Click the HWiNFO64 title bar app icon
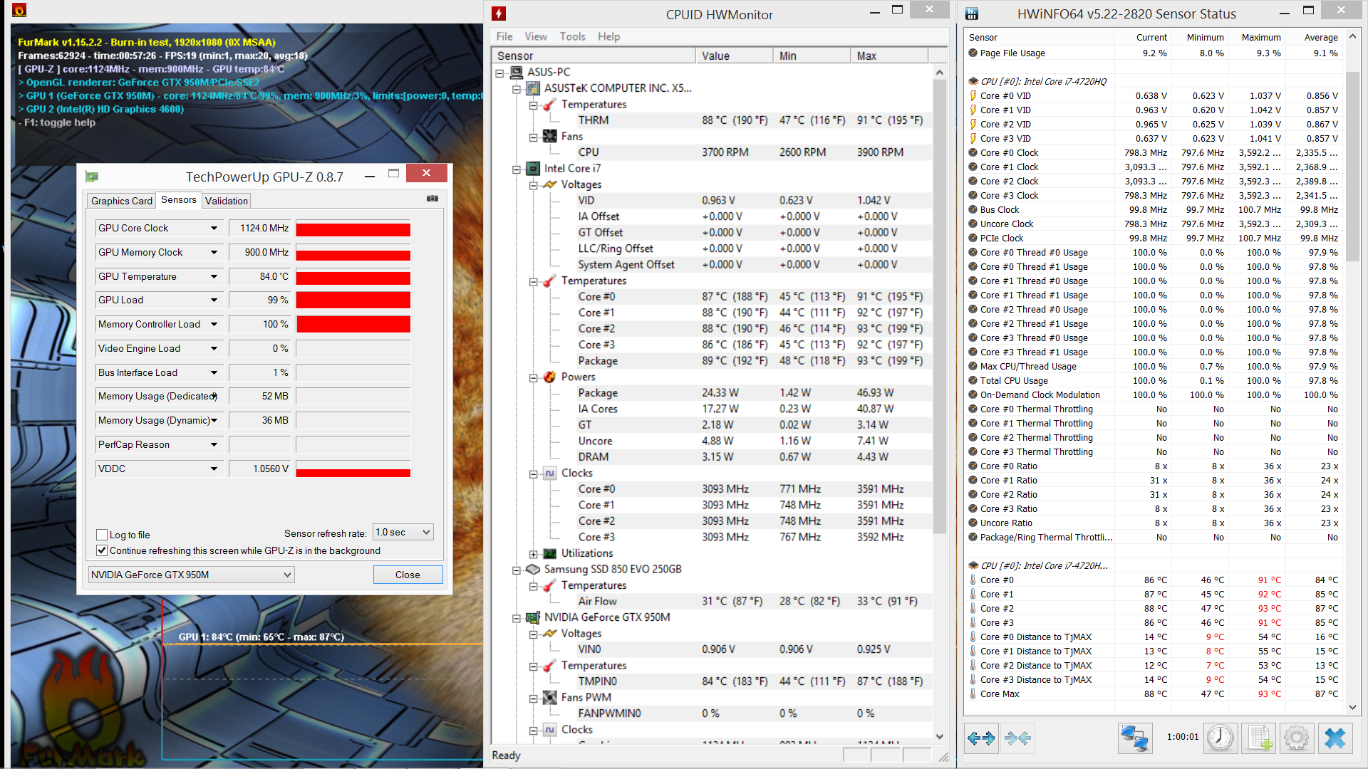This screenshot has width=1368, height=769. click(x=972, y=14)
